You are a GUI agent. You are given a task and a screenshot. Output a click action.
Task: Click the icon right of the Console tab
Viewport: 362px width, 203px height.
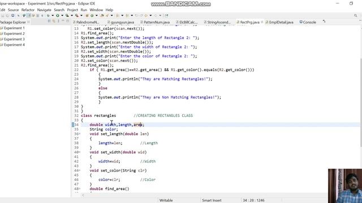324,21
